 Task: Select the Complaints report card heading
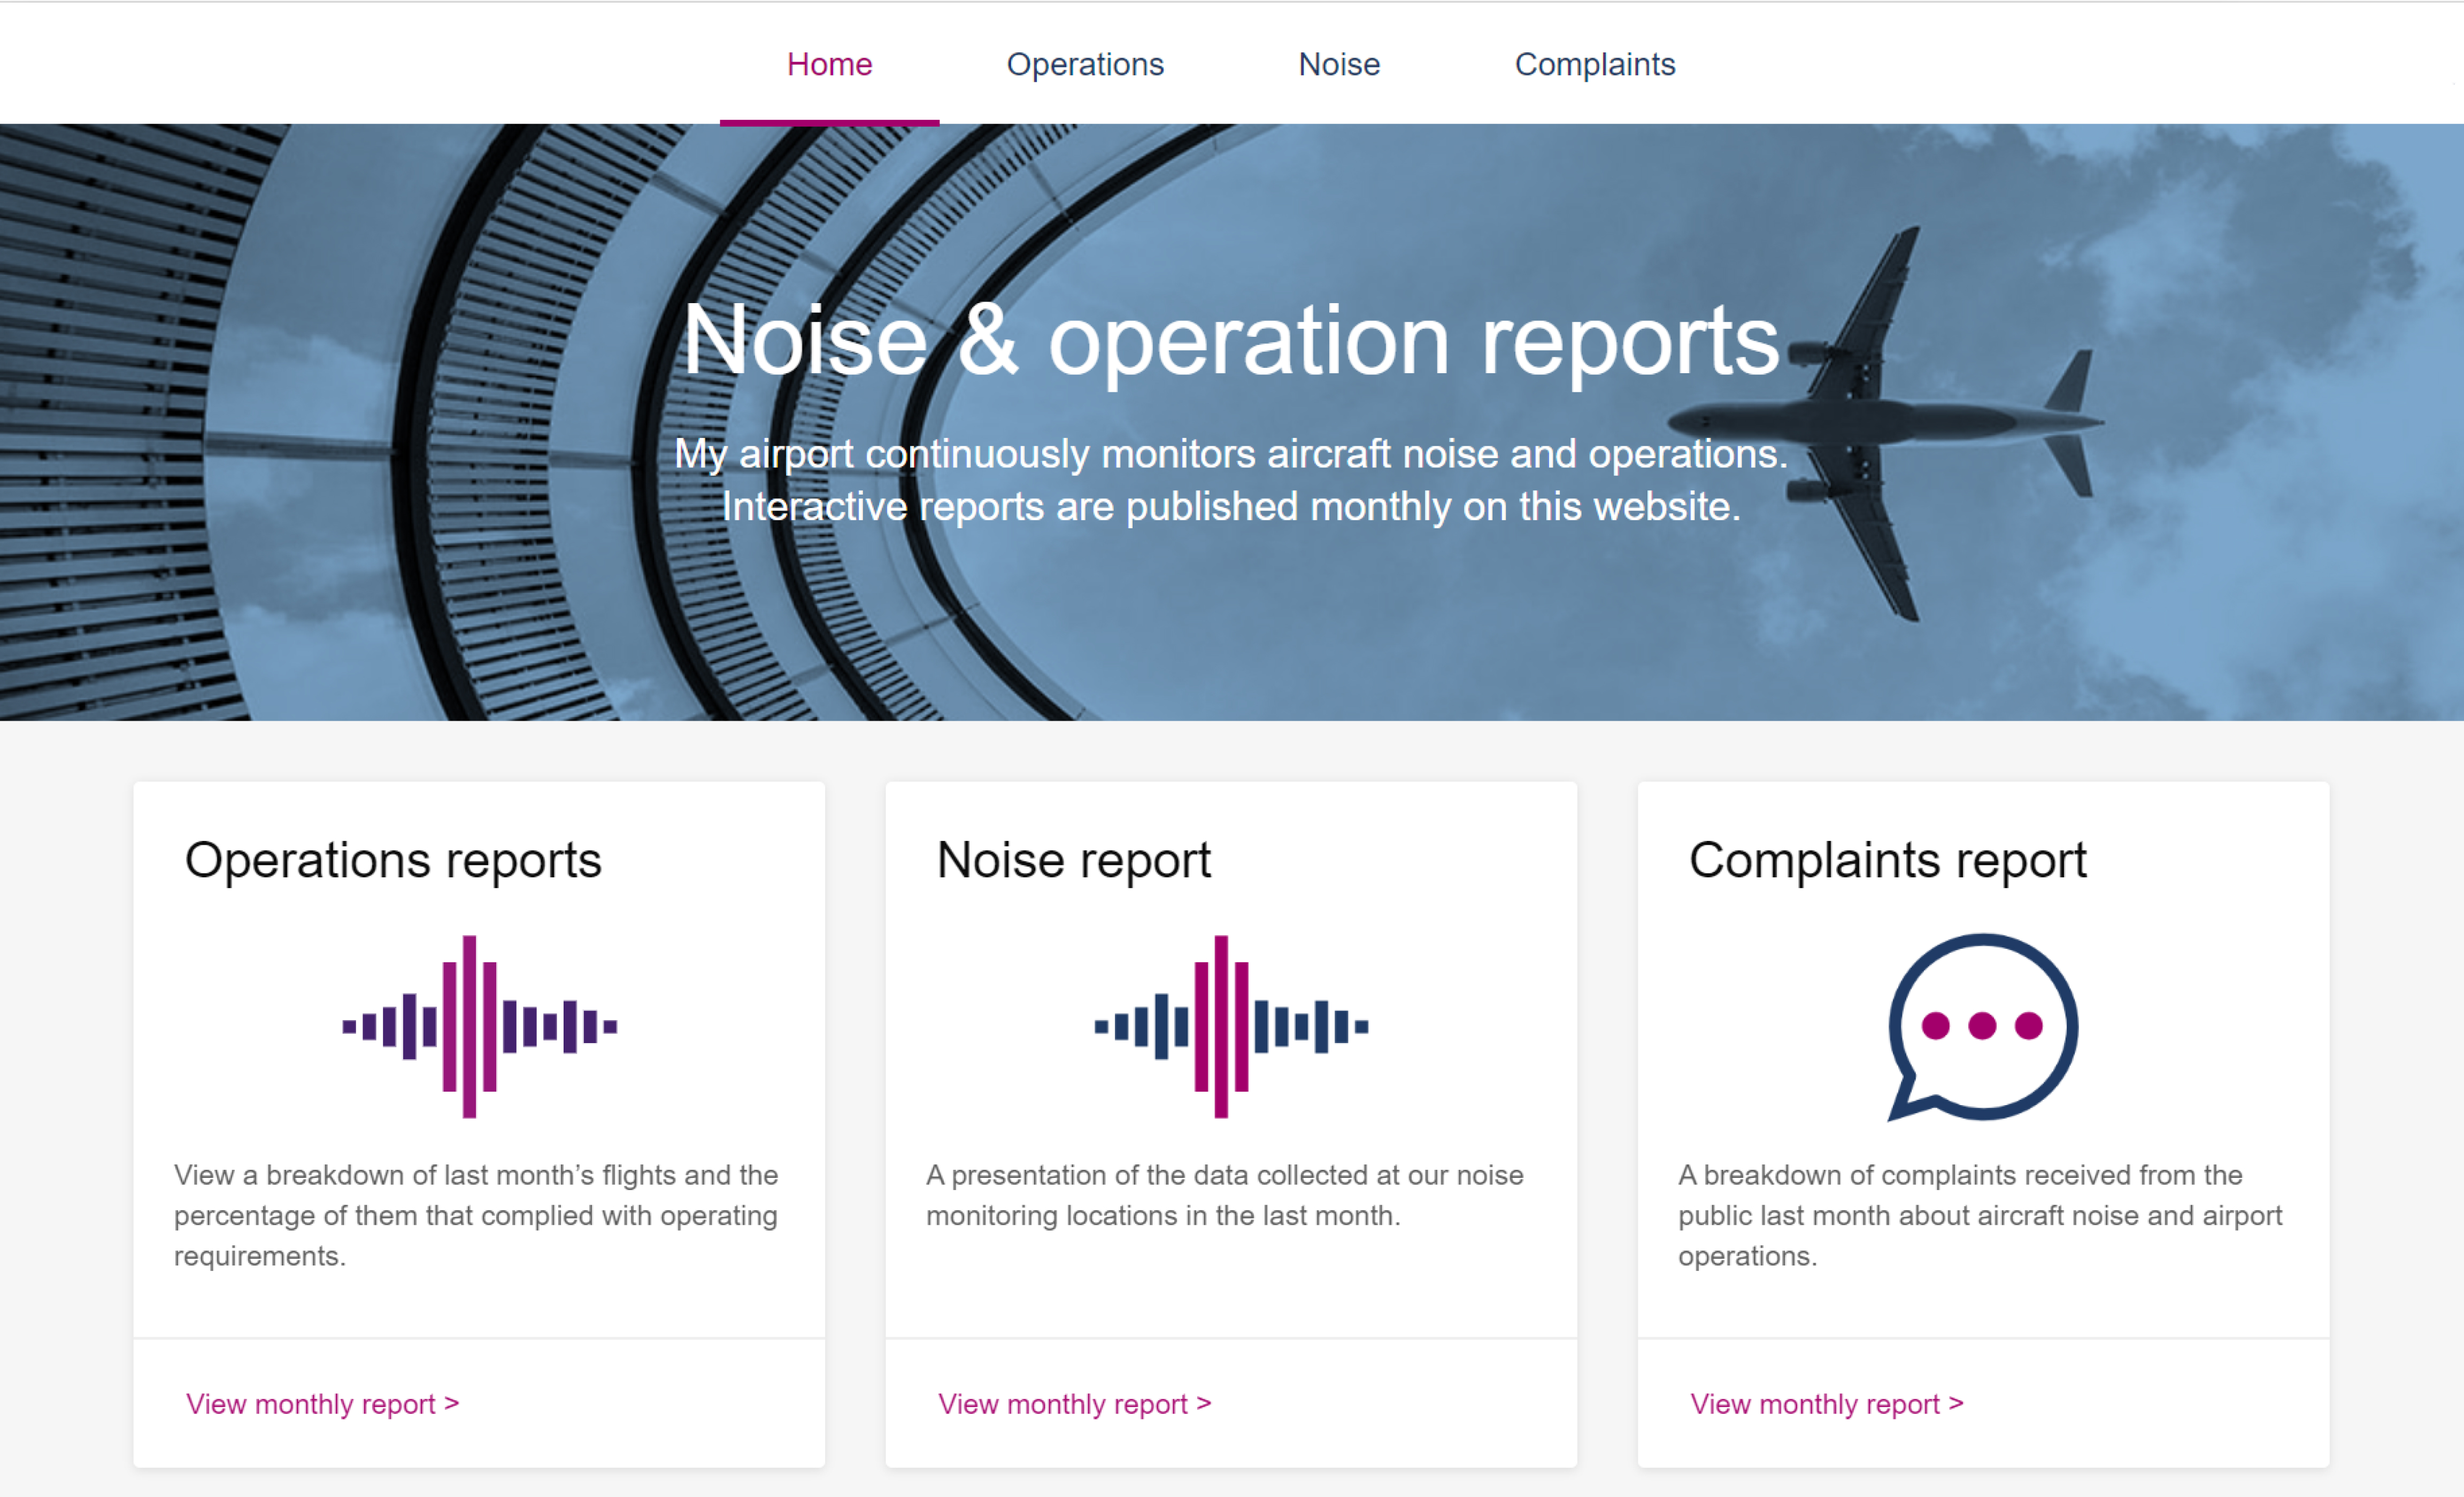point(1887,860)
